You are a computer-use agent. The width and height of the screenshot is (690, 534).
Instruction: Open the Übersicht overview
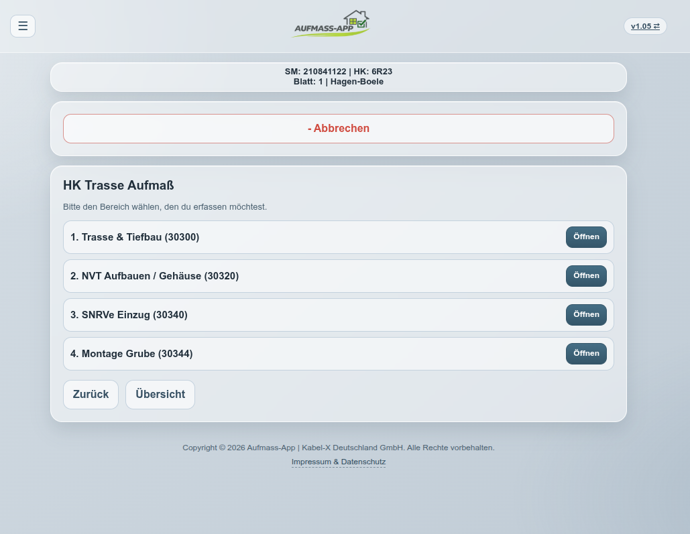tap(160, 395)
